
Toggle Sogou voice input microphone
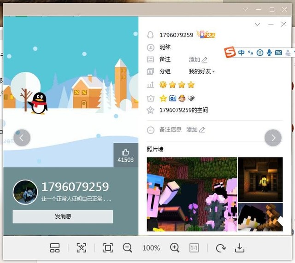269,53
